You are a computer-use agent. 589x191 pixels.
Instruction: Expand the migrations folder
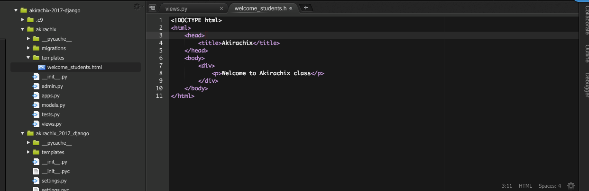tap(29, 48)
